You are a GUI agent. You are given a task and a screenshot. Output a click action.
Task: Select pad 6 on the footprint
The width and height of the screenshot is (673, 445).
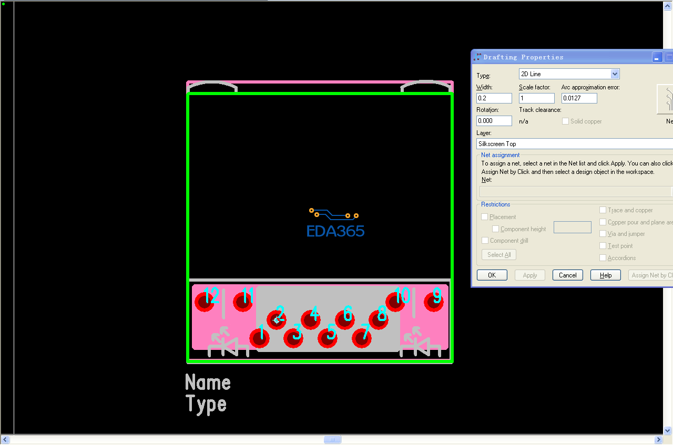click(345, 319)
